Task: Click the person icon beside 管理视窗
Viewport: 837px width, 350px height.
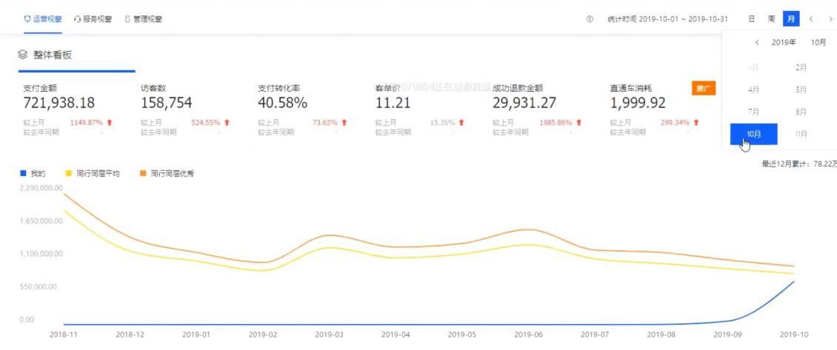Action: click(x=127, y=19)
